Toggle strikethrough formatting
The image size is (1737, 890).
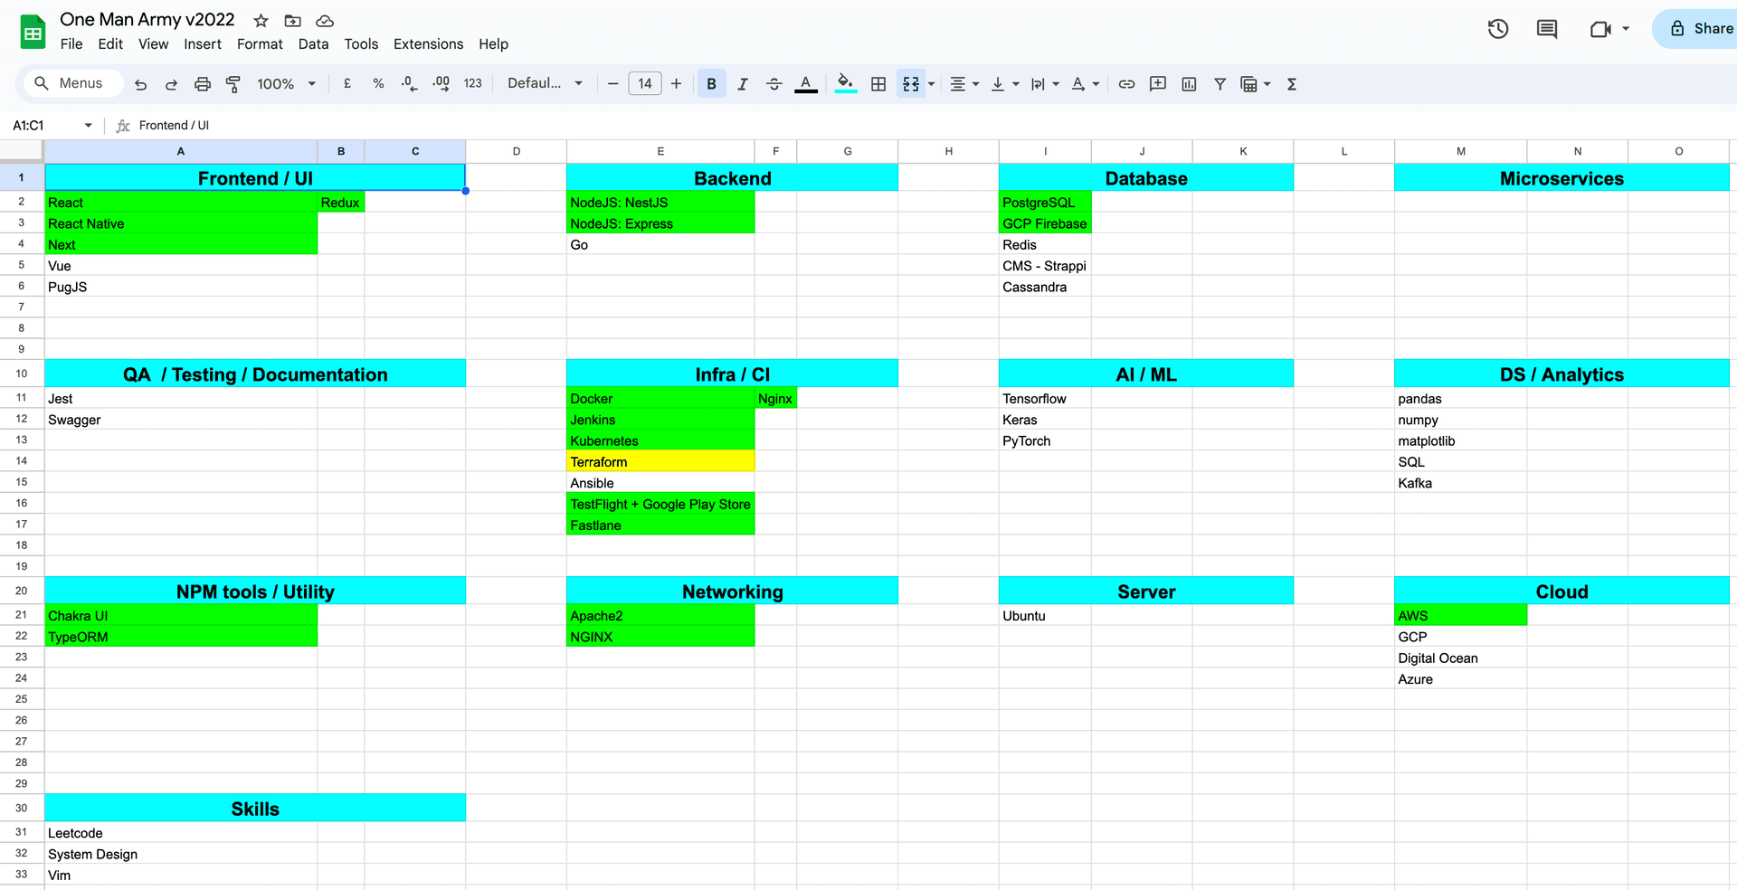774,83
